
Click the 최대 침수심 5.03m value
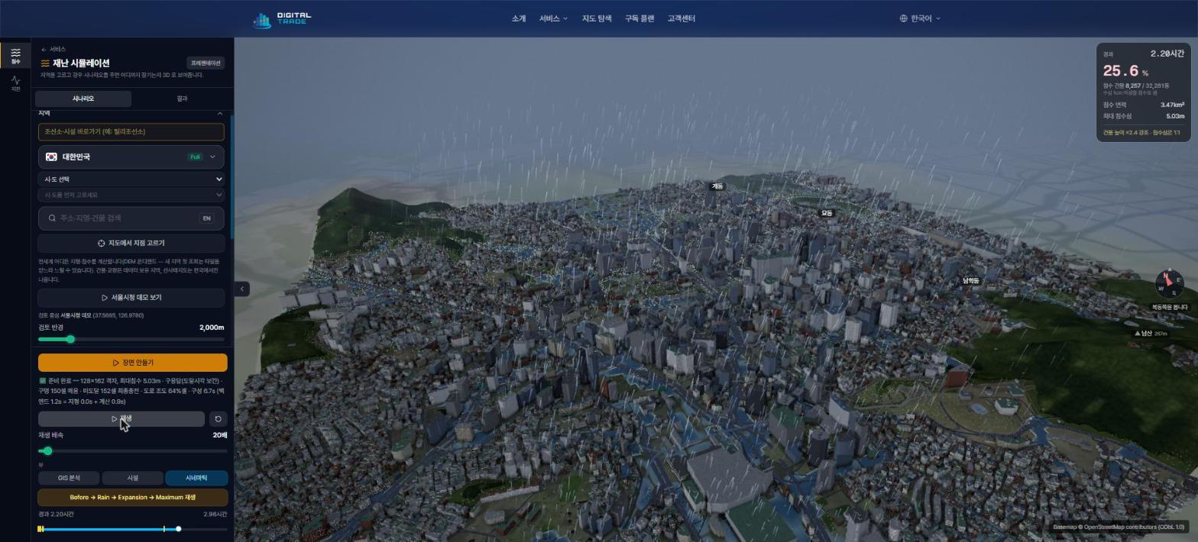[1175, 116]
